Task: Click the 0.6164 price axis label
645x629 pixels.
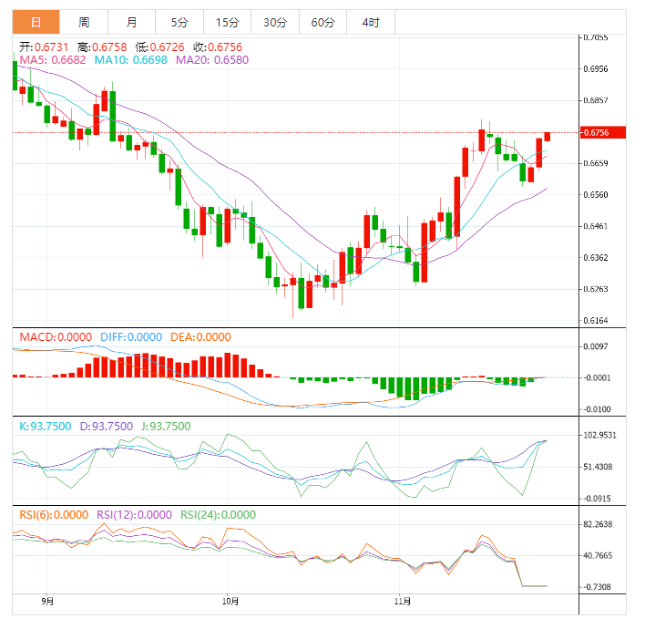Action: [595, 320]
